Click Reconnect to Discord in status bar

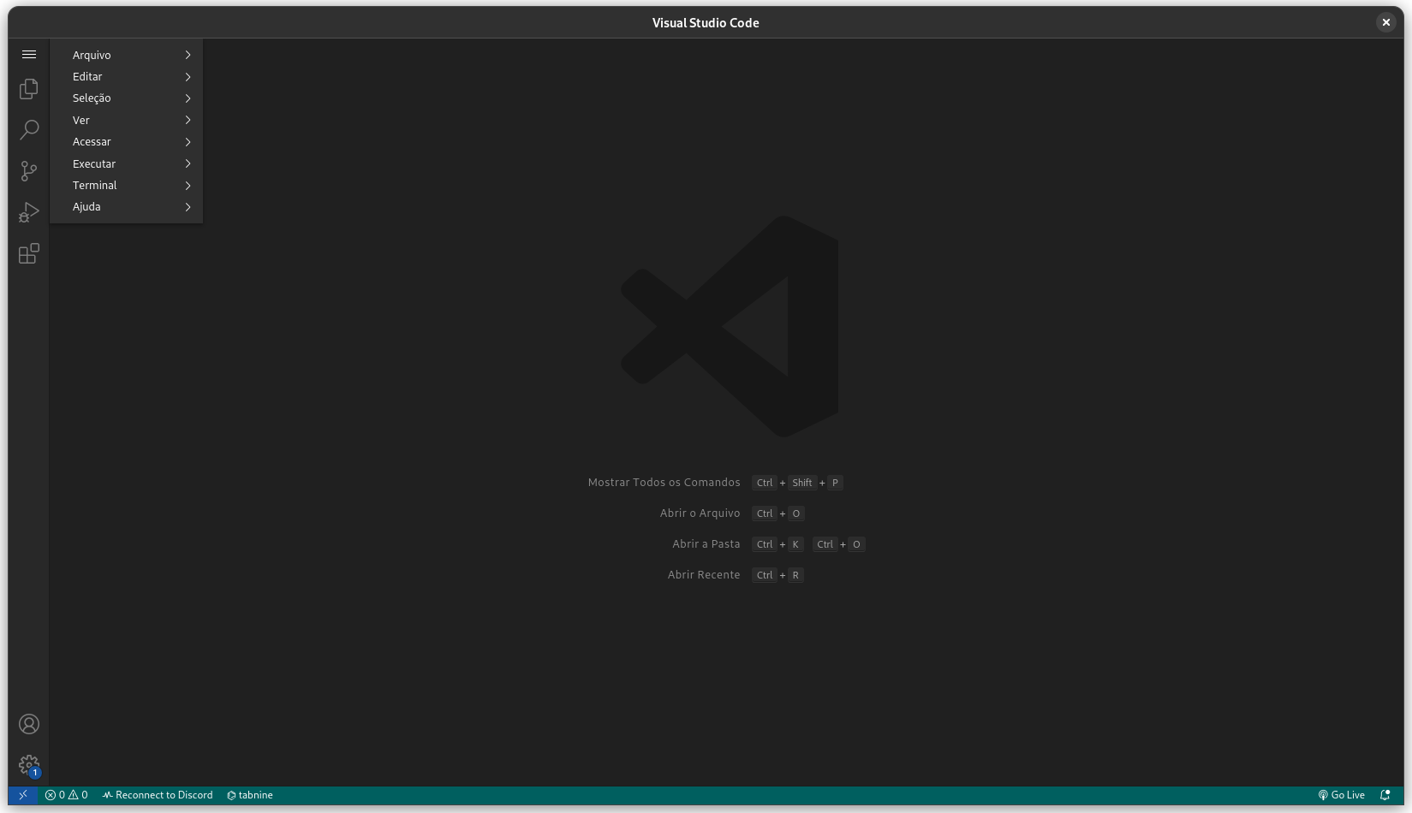click(x=158, y=794)
